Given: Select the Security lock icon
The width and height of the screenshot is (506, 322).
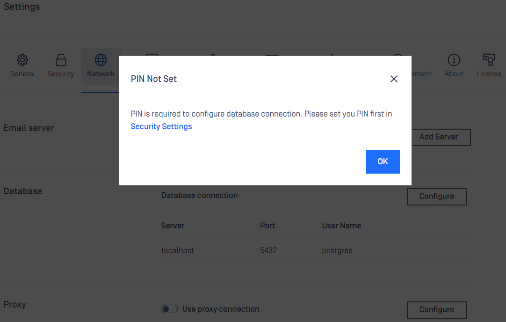Looking at the screenshot, I should point(61,60).
